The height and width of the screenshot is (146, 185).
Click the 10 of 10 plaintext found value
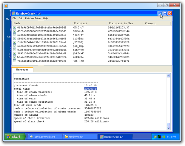90,85
